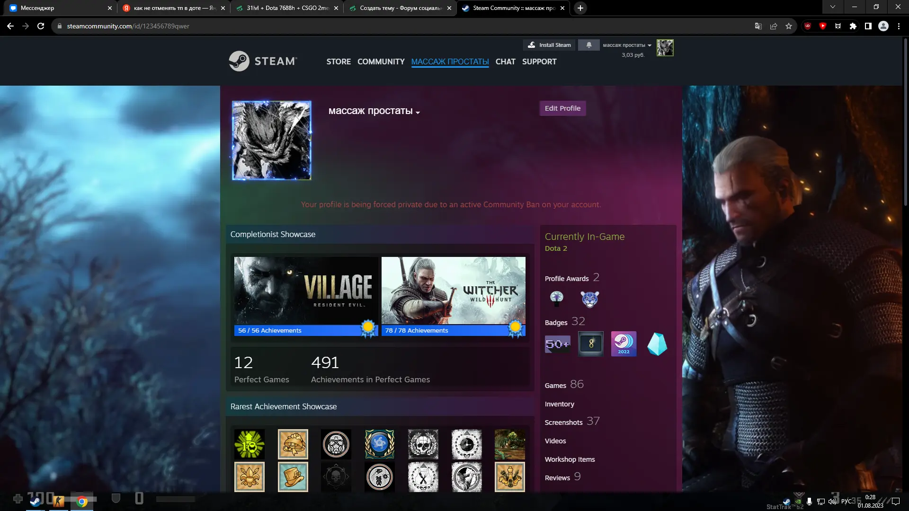Open the Steam 2022 replay badge

624,344
